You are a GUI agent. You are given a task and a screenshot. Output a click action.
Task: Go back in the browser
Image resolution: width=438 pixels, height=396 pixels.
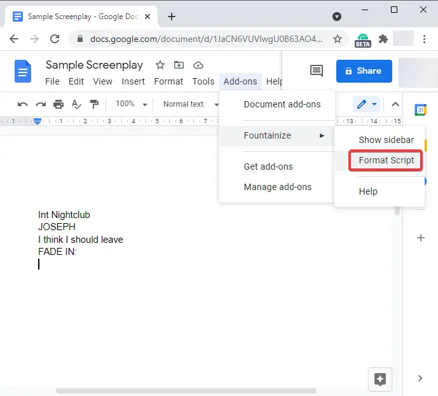14,39
